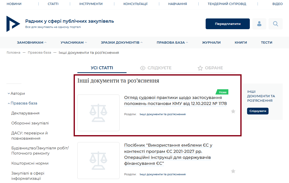This screenshot has width=289, height=183.
Task: Switch to the Слідкуєте tab
Action: pyautogui.click(x=156, y=68)
